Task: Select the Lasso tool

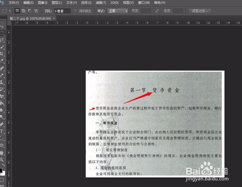Action: coord(3,40)
